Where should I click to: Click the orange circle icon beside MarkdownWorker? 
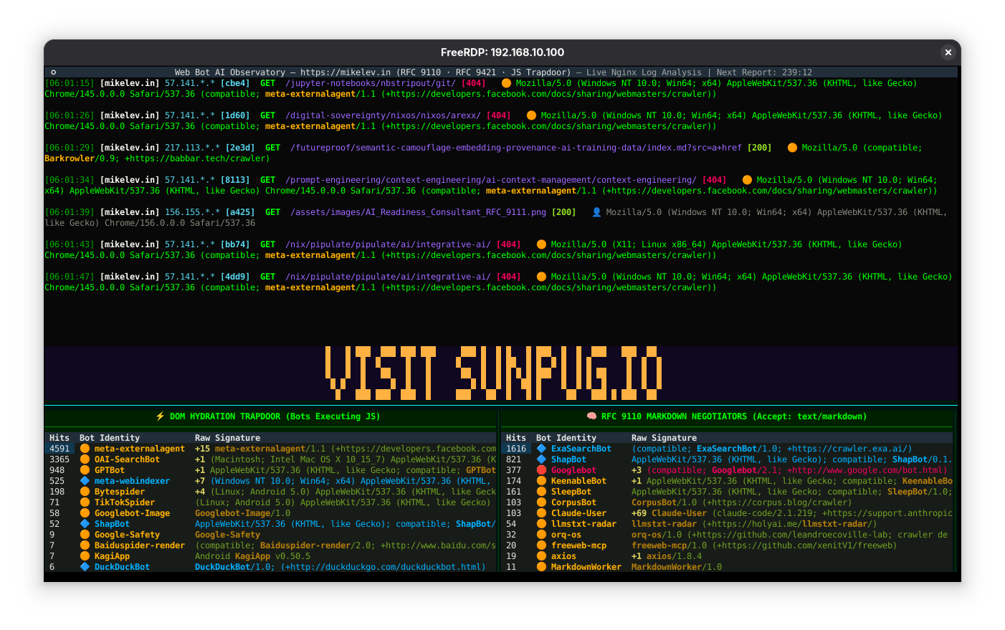(541, 567)
